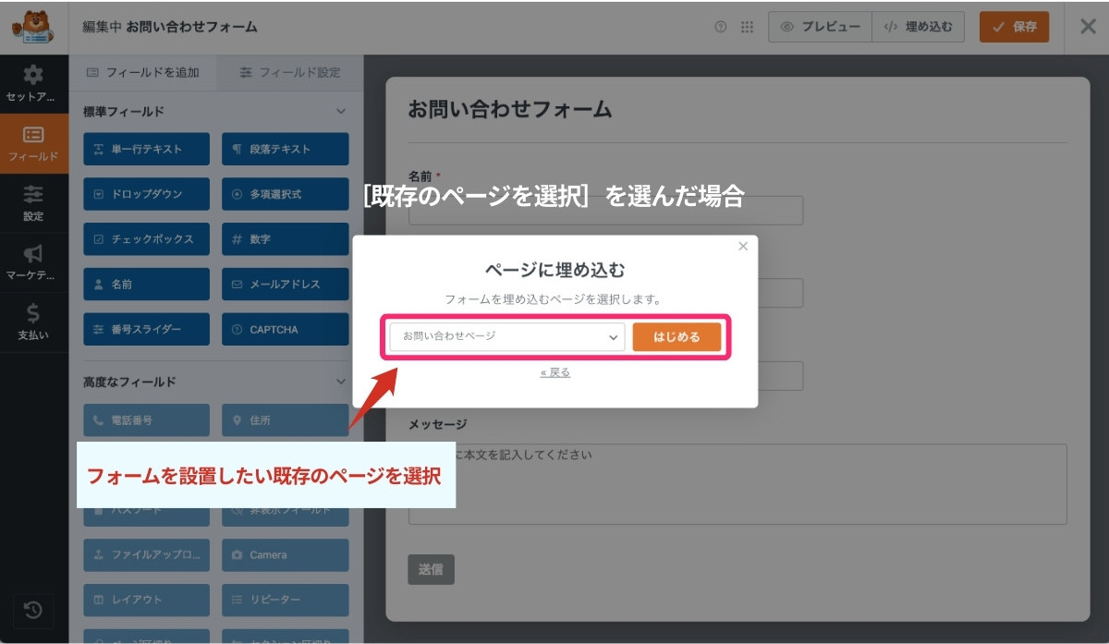Add a CAPTCHA field to the form
The height and width of the screenshot is (644, 1109).
pyautogui.click(x=285, y=329)
